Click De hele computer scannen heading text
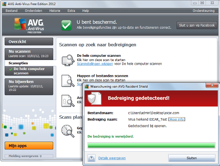This screenshot has height=166, width=220. point(99,56)
